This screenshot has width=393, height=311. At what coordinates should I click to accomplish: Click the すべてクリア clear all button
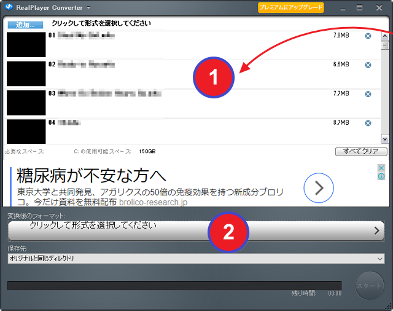click(361, 151)
